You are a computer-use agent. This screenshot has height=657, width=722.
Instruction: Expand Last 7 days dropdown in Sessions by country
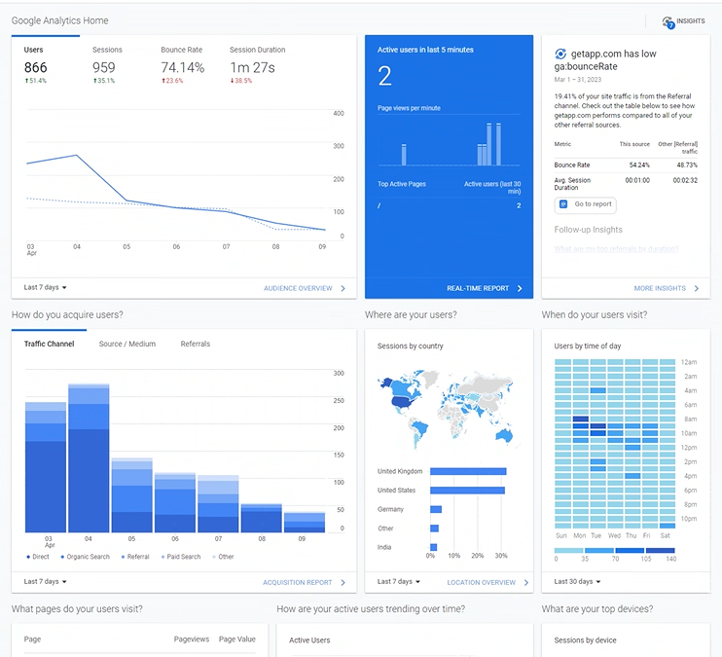pos(399,581)
